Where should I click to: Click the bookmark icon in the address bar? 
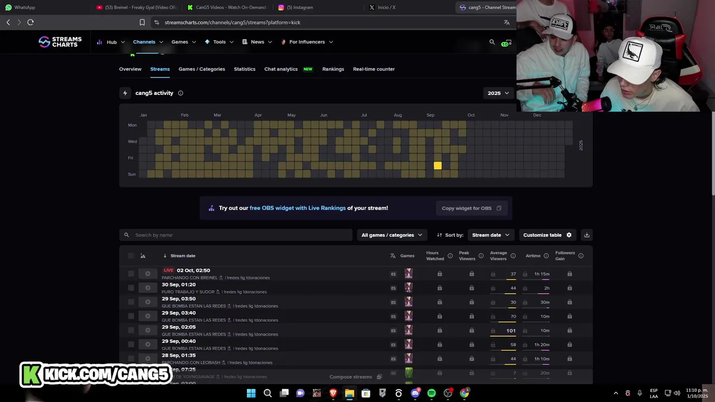[x=142, y=22]
